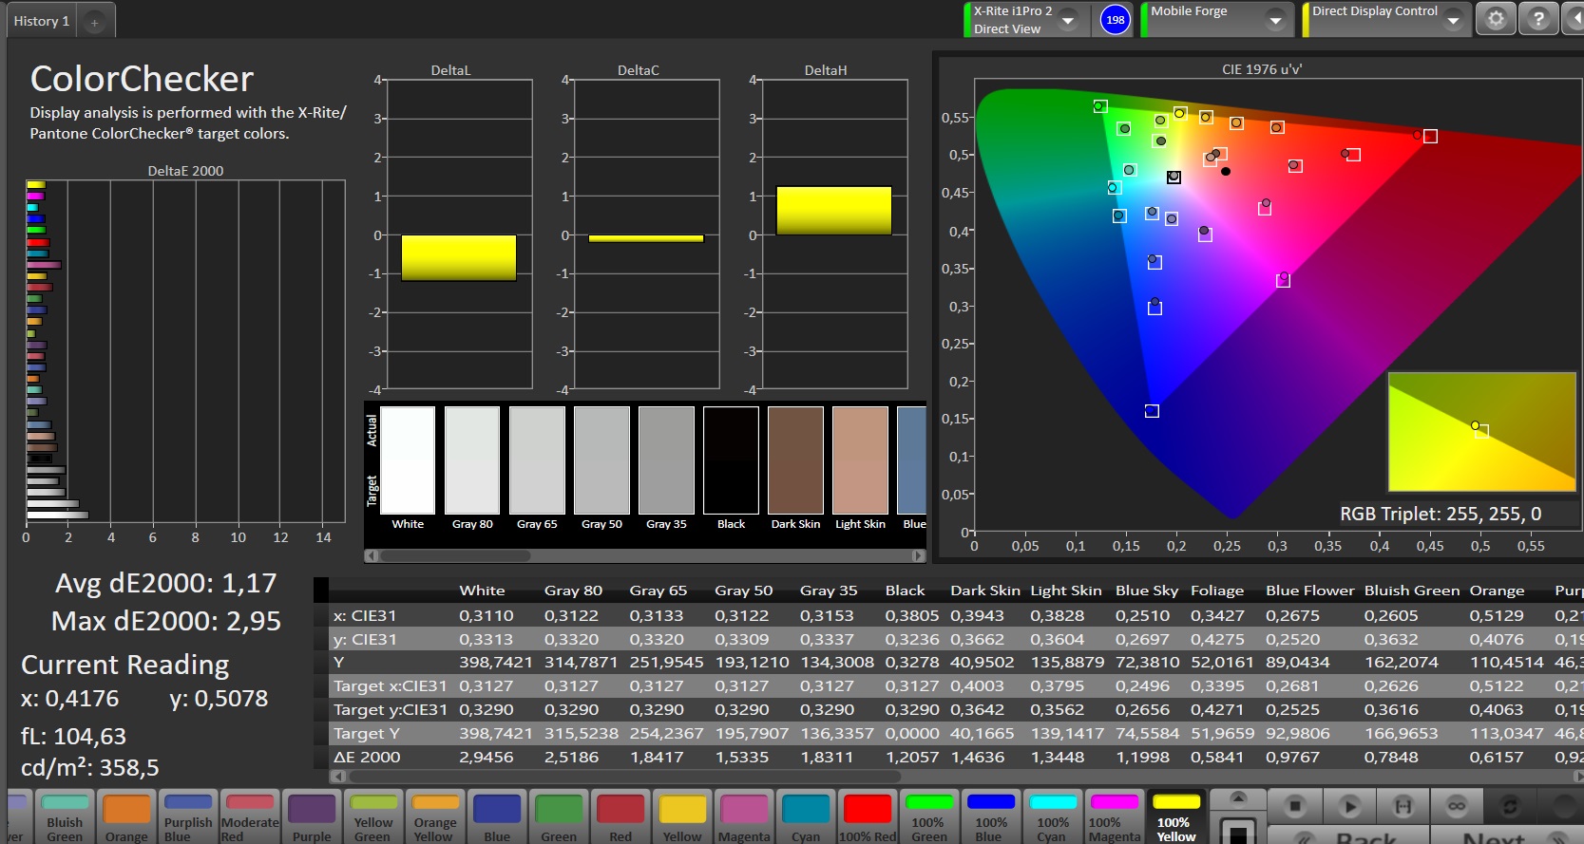Open the Mobile Forge source dropdown
1584x844 pixels.
coord(1275,20)
